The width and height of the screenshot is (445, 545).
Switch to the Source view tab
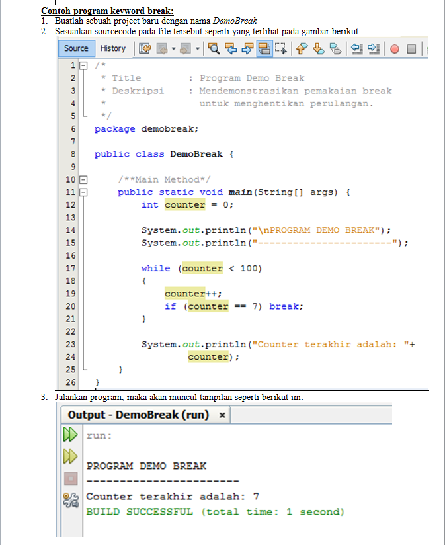pyautogui.click(x=76, y=48)
